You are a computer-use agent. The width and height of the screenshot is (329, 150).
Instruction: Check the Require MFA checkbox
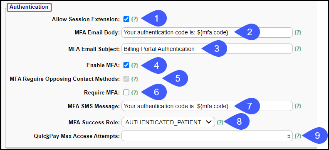pos(126,92)
